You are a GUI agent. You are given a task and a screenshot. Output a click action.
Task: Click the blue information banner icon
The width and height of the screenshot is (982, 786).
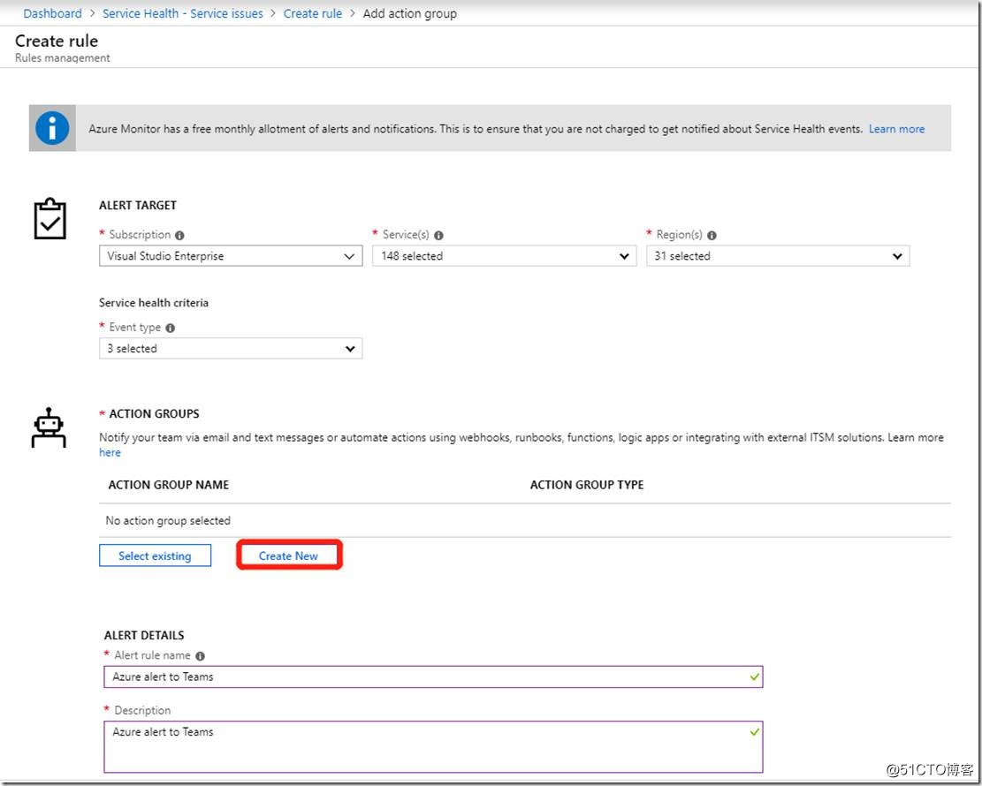tap(53, 128)
